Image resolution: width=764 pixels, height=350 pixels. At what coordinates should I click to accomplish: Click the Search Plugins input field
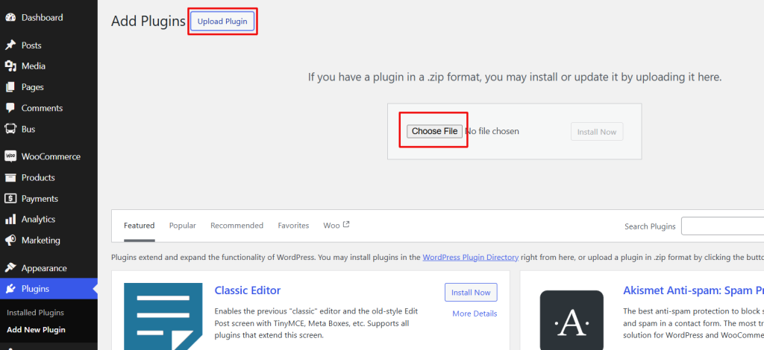pos(722,226)
